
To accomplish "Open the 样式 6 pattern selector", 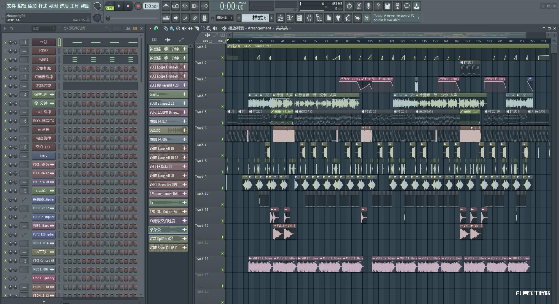I will tap(255, 18).
